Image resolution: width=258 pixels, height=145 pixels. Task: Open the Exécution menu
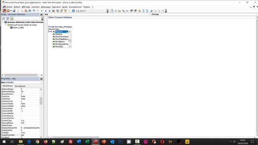56,7
